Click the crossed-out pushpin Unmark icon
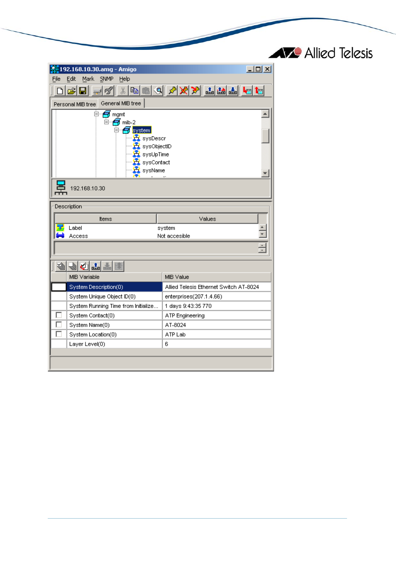This screenshot has height=561, width=396. pos(184,91)
